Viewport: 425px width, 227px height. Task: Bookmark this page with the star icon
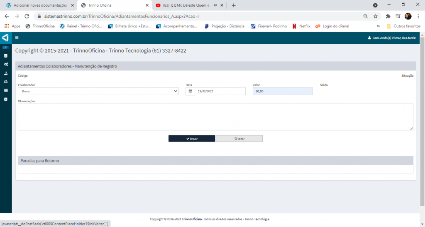(x=375, y=16)
